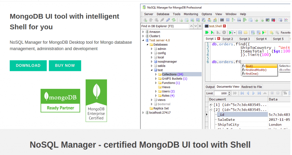Increase the Limit value with stepper
The width and height of the screenshot is (292, 155).
pyautogui.click(x=230, y=92)
